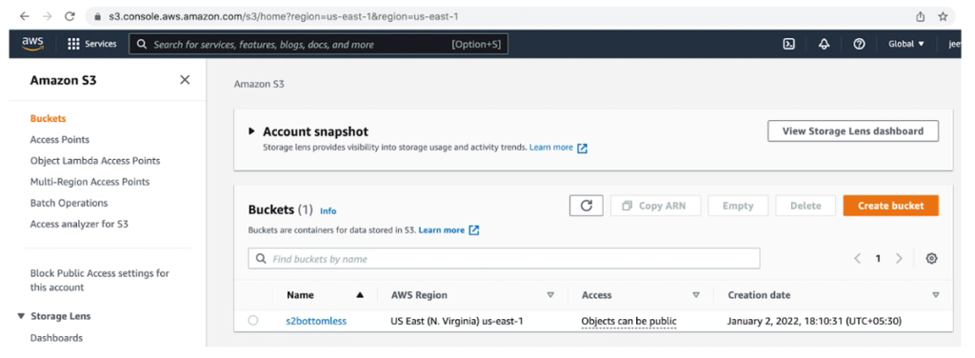The height and width of the screenshot is (358, 975).
Task: Bookmark this page with star icon
Action: [x=943, y=16]
